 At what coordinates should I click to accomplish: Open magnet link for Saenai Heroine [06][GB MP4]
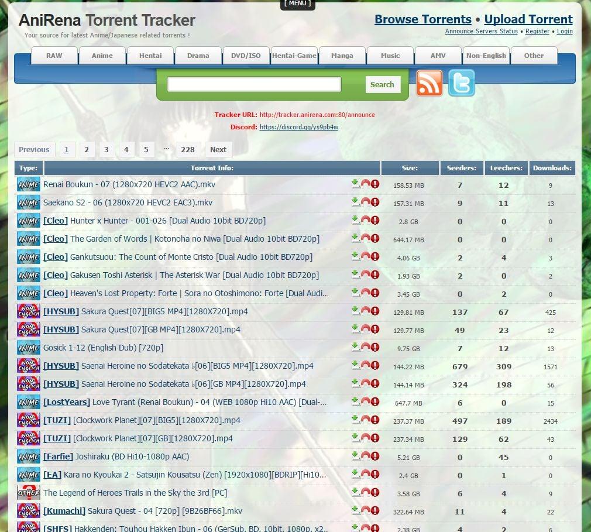365,383
